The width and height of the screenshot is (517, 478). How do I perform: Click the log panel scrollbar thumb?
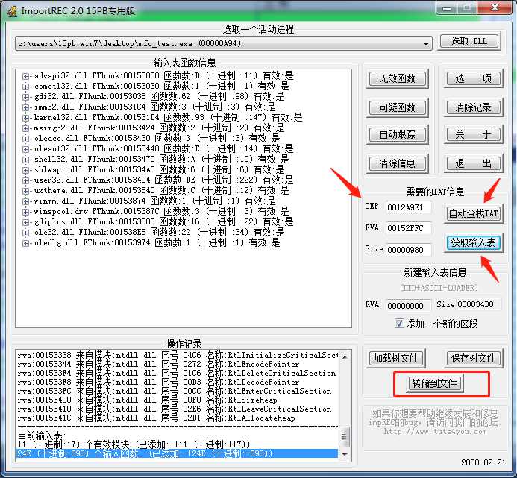click(345, 437)
